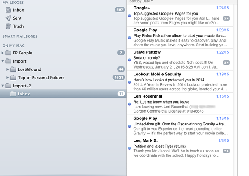Click the Lost&Found folder icon
The height and width of the screenshot is (176, 249).
tap(13, 69)
